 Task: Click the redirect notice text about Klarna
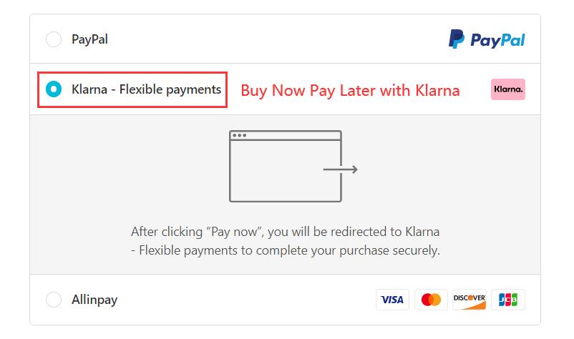click(x=286, y=241)
